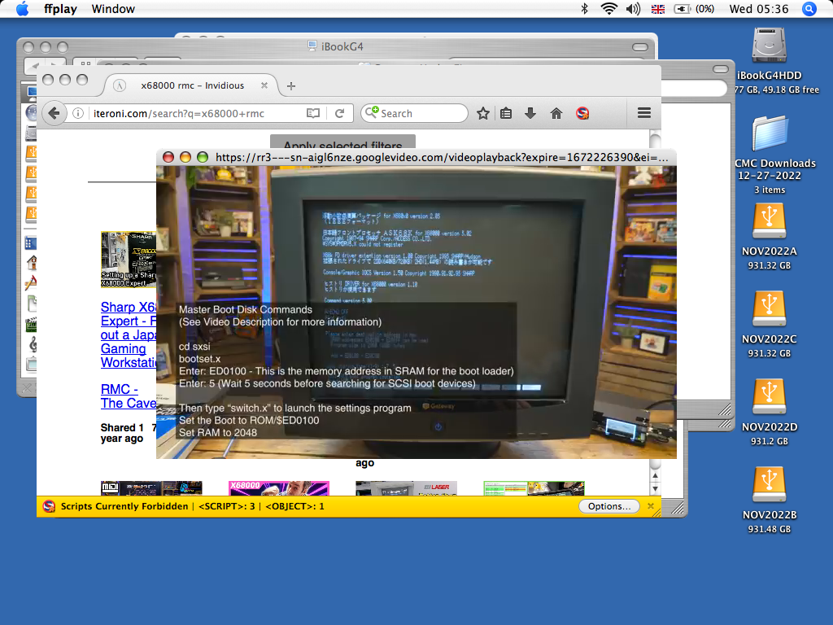Open the downloads arrow panel
The width and height of the screenshot is (833, 625).
click(530, 113)
